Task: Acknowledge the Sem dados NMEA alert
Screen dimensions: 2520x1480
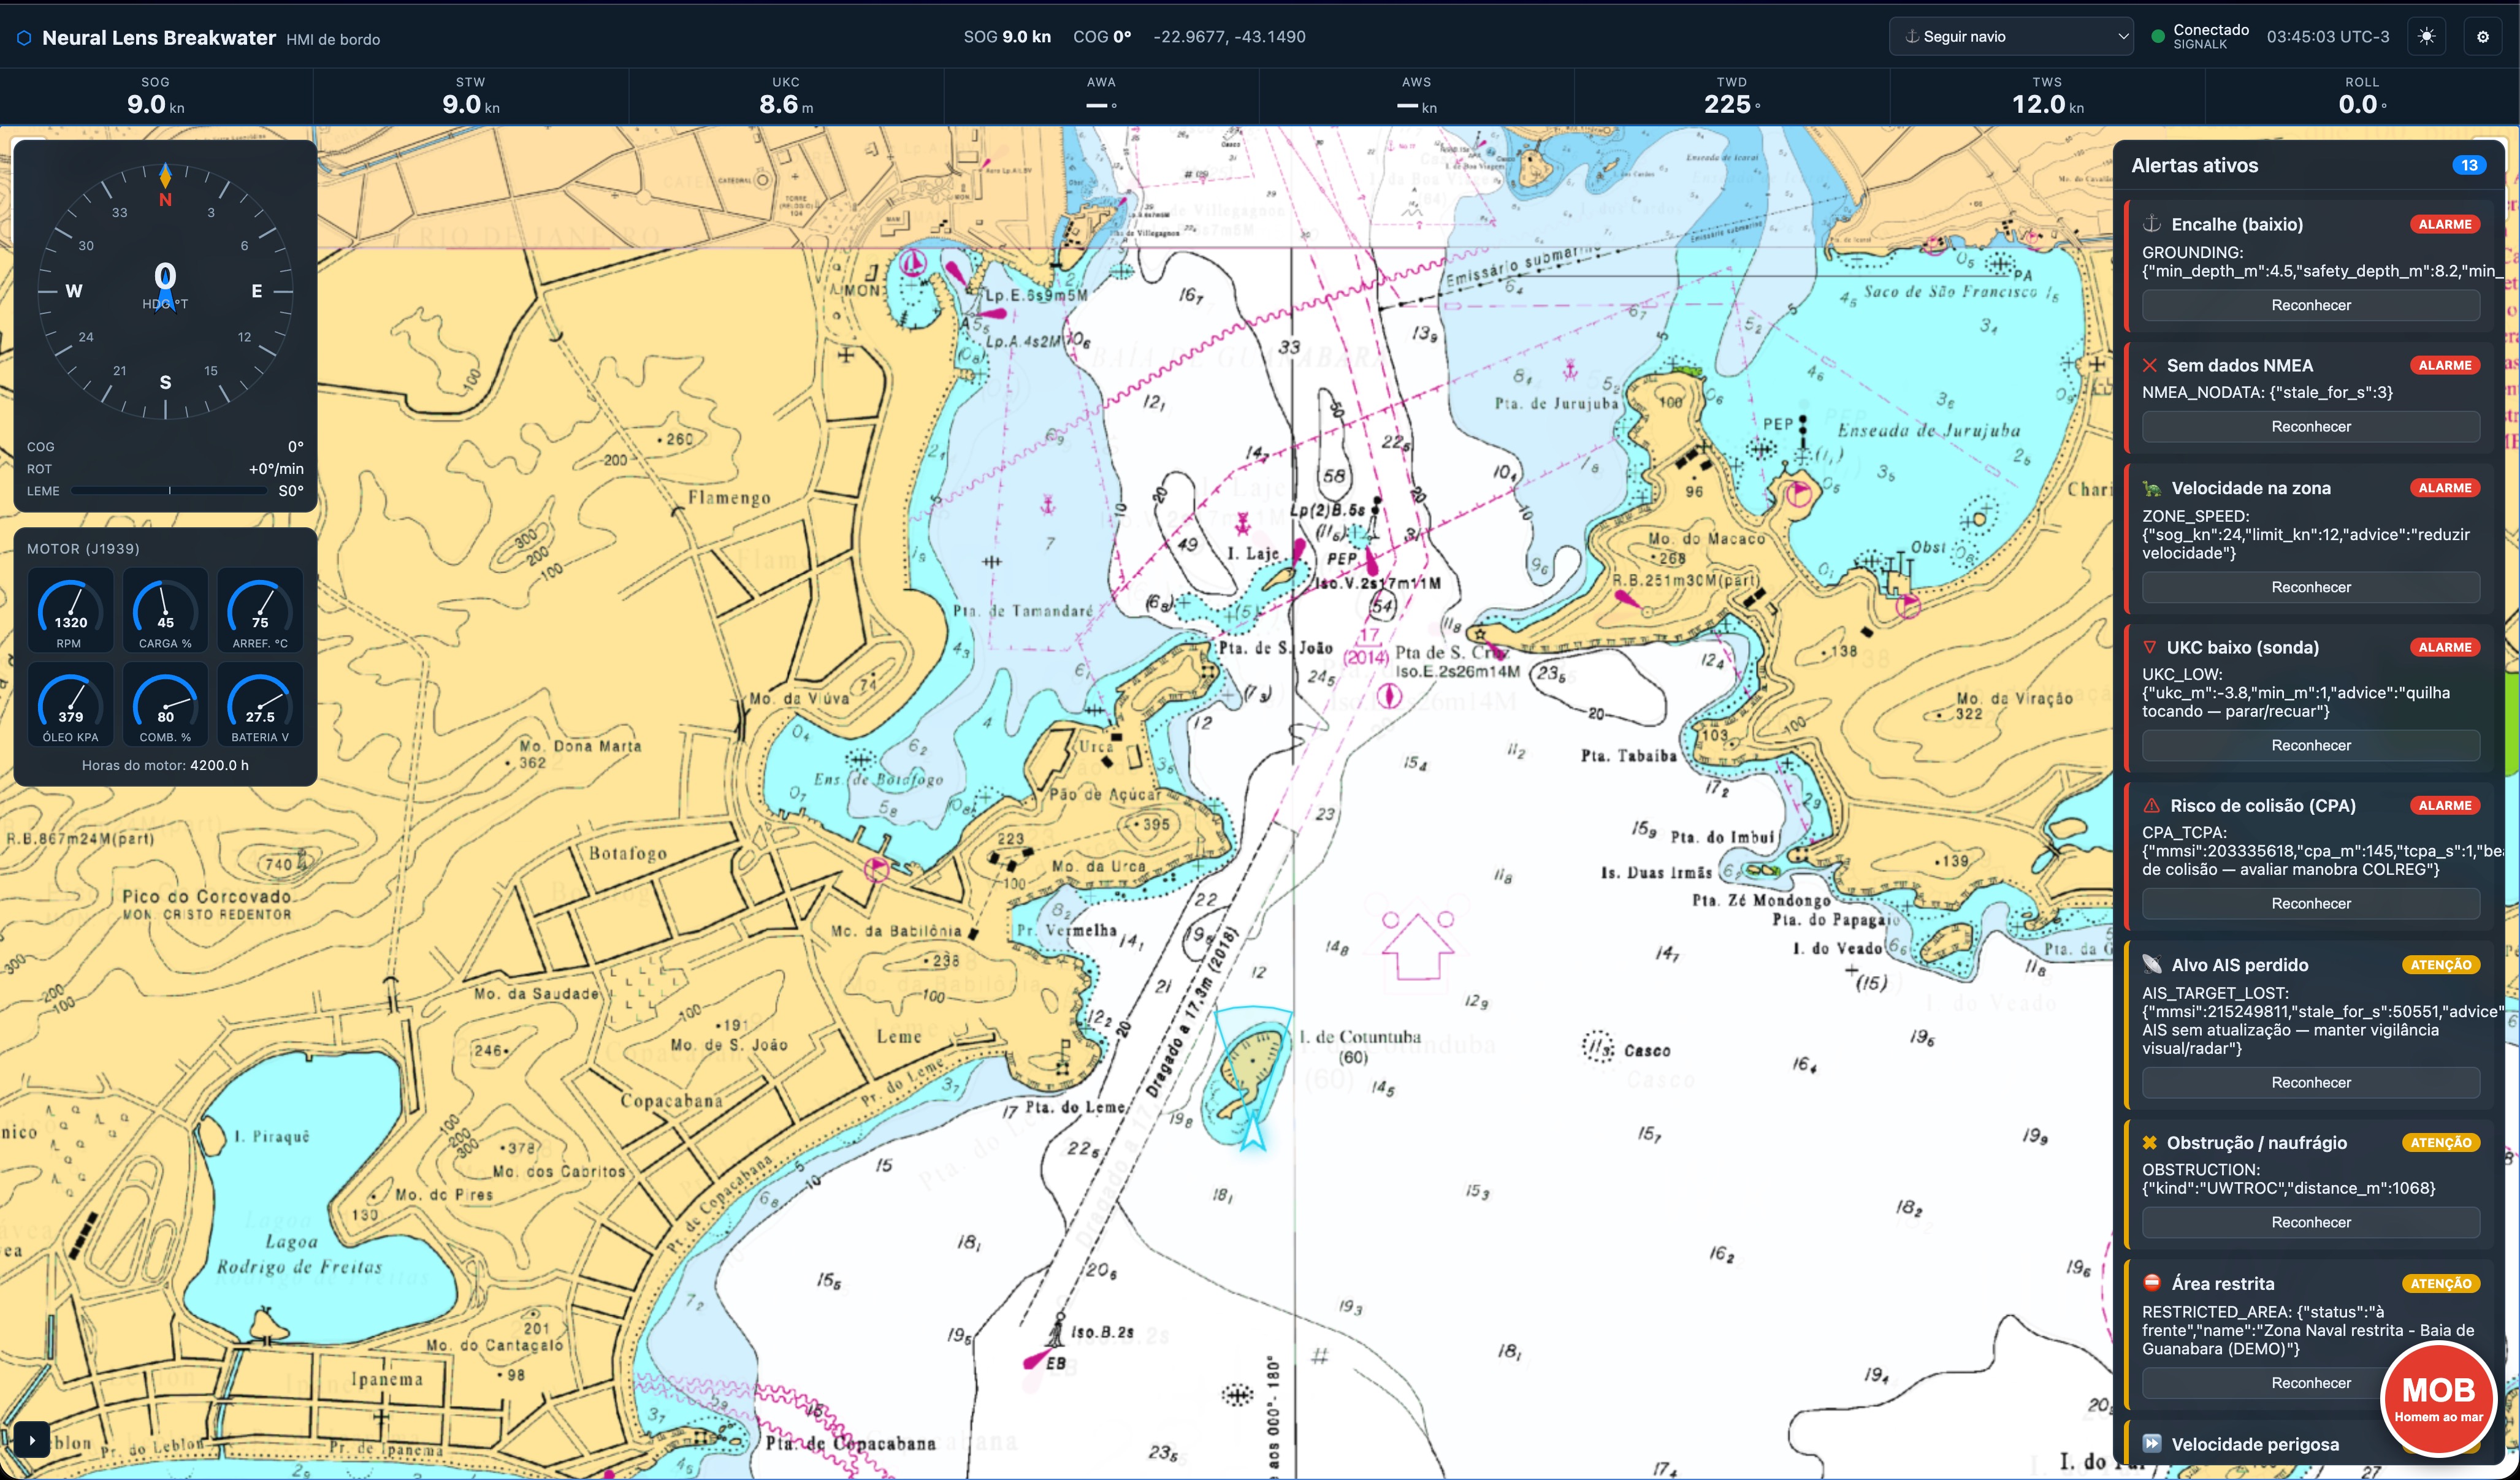Action: (x=2310, y=427)
